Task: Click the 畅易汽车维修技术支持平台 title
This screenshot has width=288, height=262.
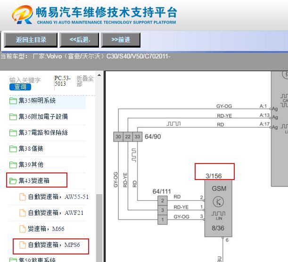Action: [107, 12]
